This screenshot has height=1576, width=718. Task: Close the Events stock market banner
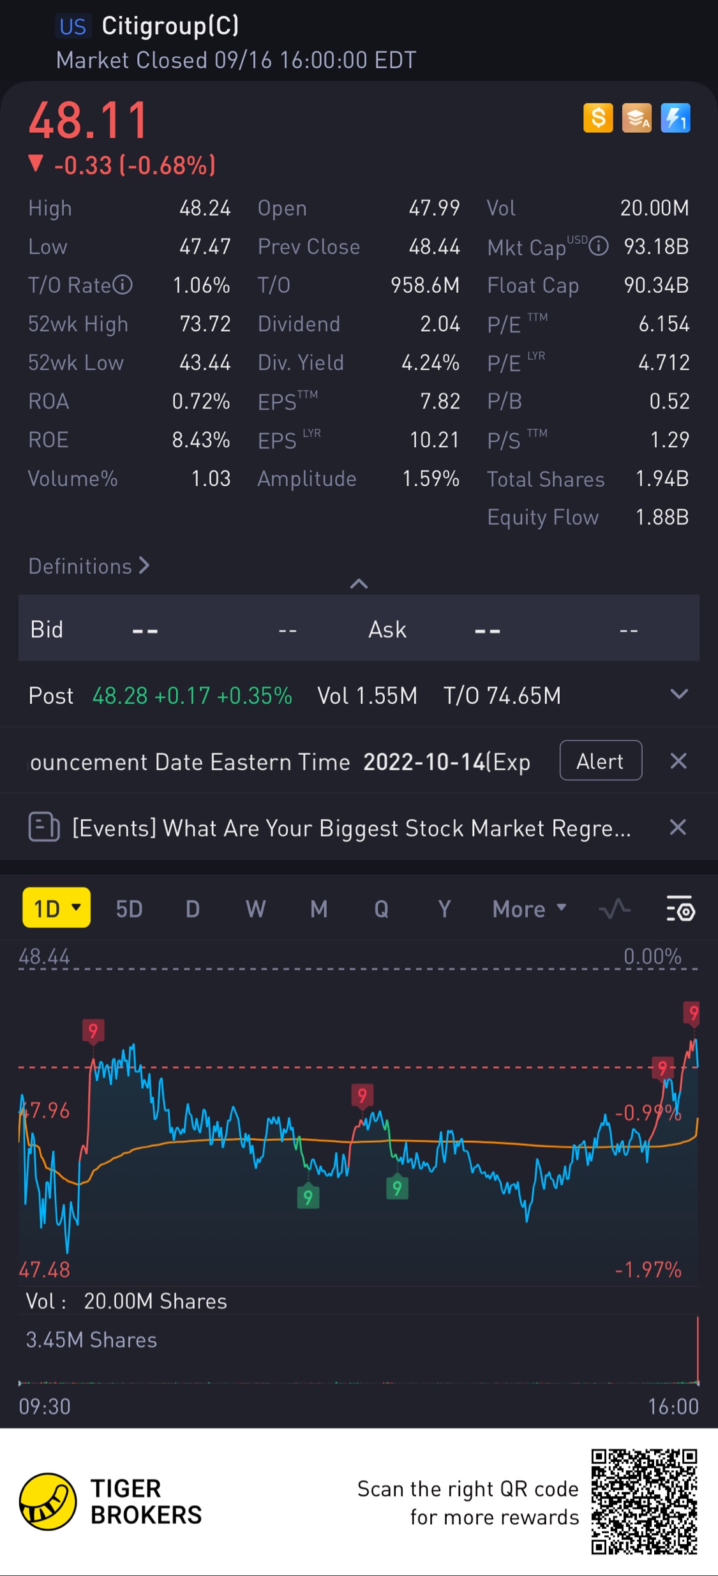coord(678,828)
